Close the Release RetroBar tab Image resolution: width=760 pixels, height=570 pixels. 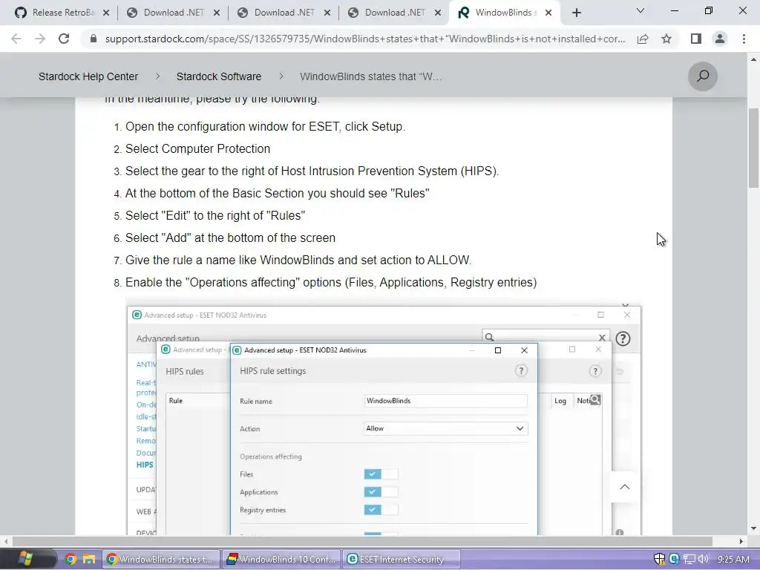(106, 13)
